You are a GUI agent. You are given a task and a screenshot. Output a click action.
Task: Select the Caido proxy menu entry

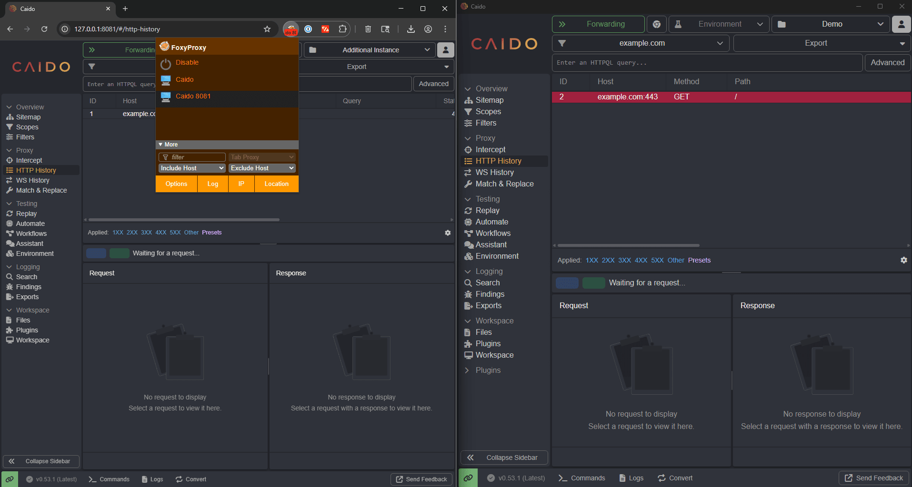[184, 79]
